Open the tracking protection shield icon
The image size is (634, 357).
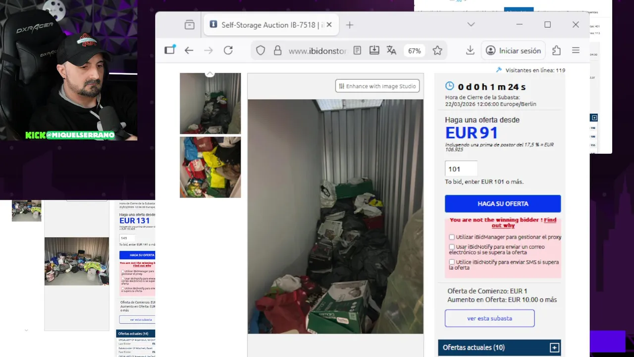pyautogui.click(x=261, y=51)
